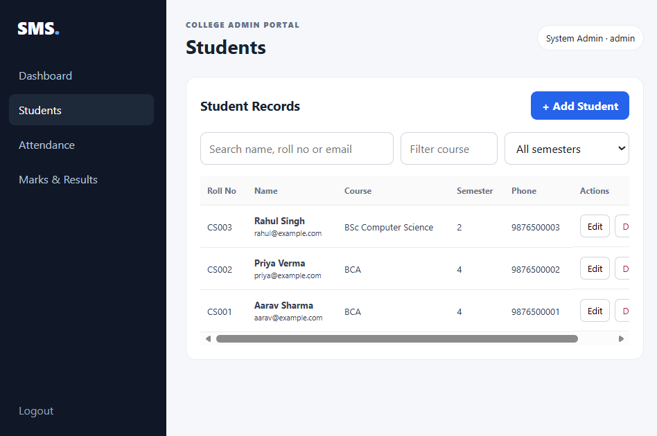Click semester 4 in Aarav Sharma's row
The image size is (657, 436).
tap(459, 311)
